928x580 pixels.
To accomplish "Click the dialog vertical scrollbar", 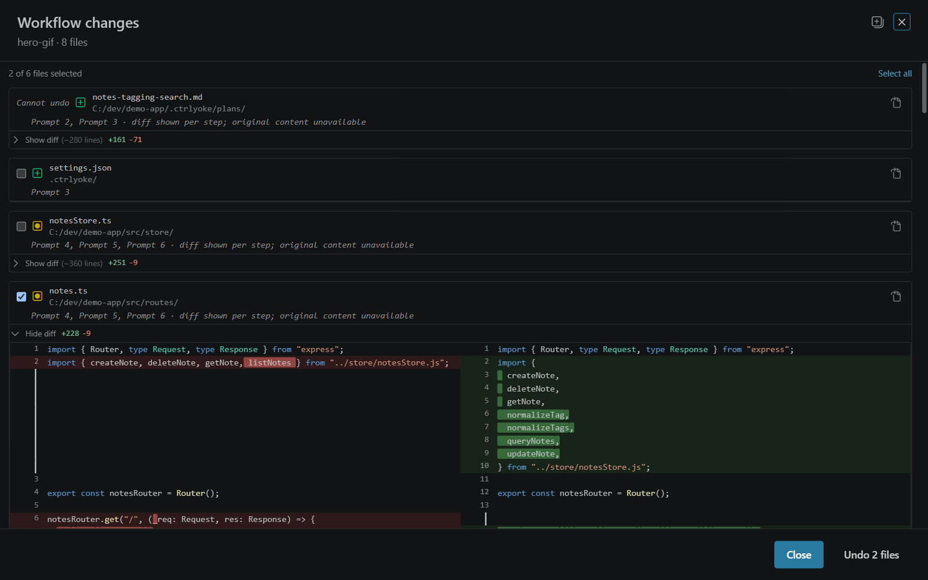I will pos(924,88).
